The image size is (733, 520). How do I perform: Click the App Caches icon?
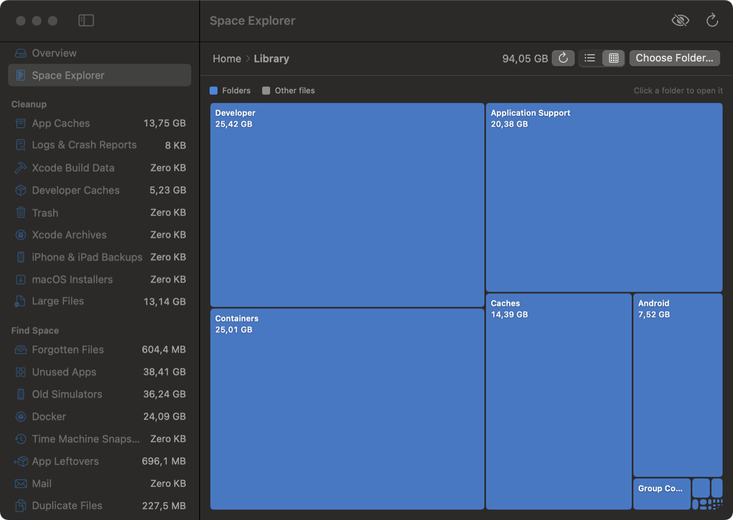tap(20, 123)
